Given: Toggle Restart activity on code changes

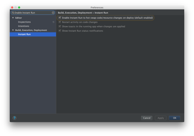Looking at the screenshot, I should [60, 22].
